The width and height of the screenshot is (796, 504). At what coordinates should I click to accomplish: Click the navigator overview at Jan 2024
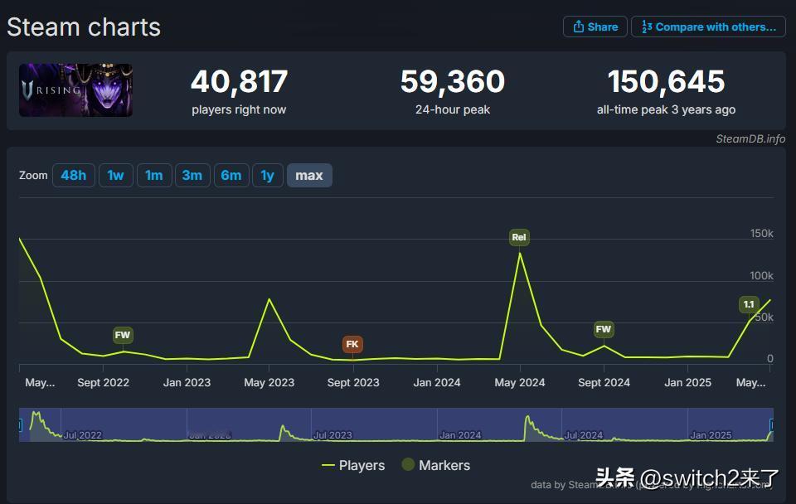(x=460, y=435)
